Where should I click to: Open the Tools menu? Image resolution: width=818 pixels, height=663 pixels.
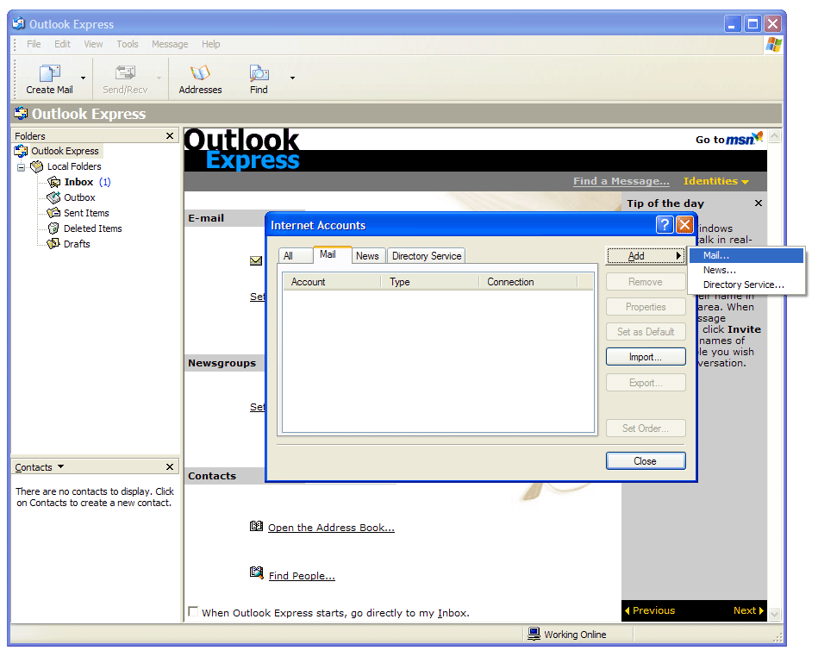coord(128,44)
